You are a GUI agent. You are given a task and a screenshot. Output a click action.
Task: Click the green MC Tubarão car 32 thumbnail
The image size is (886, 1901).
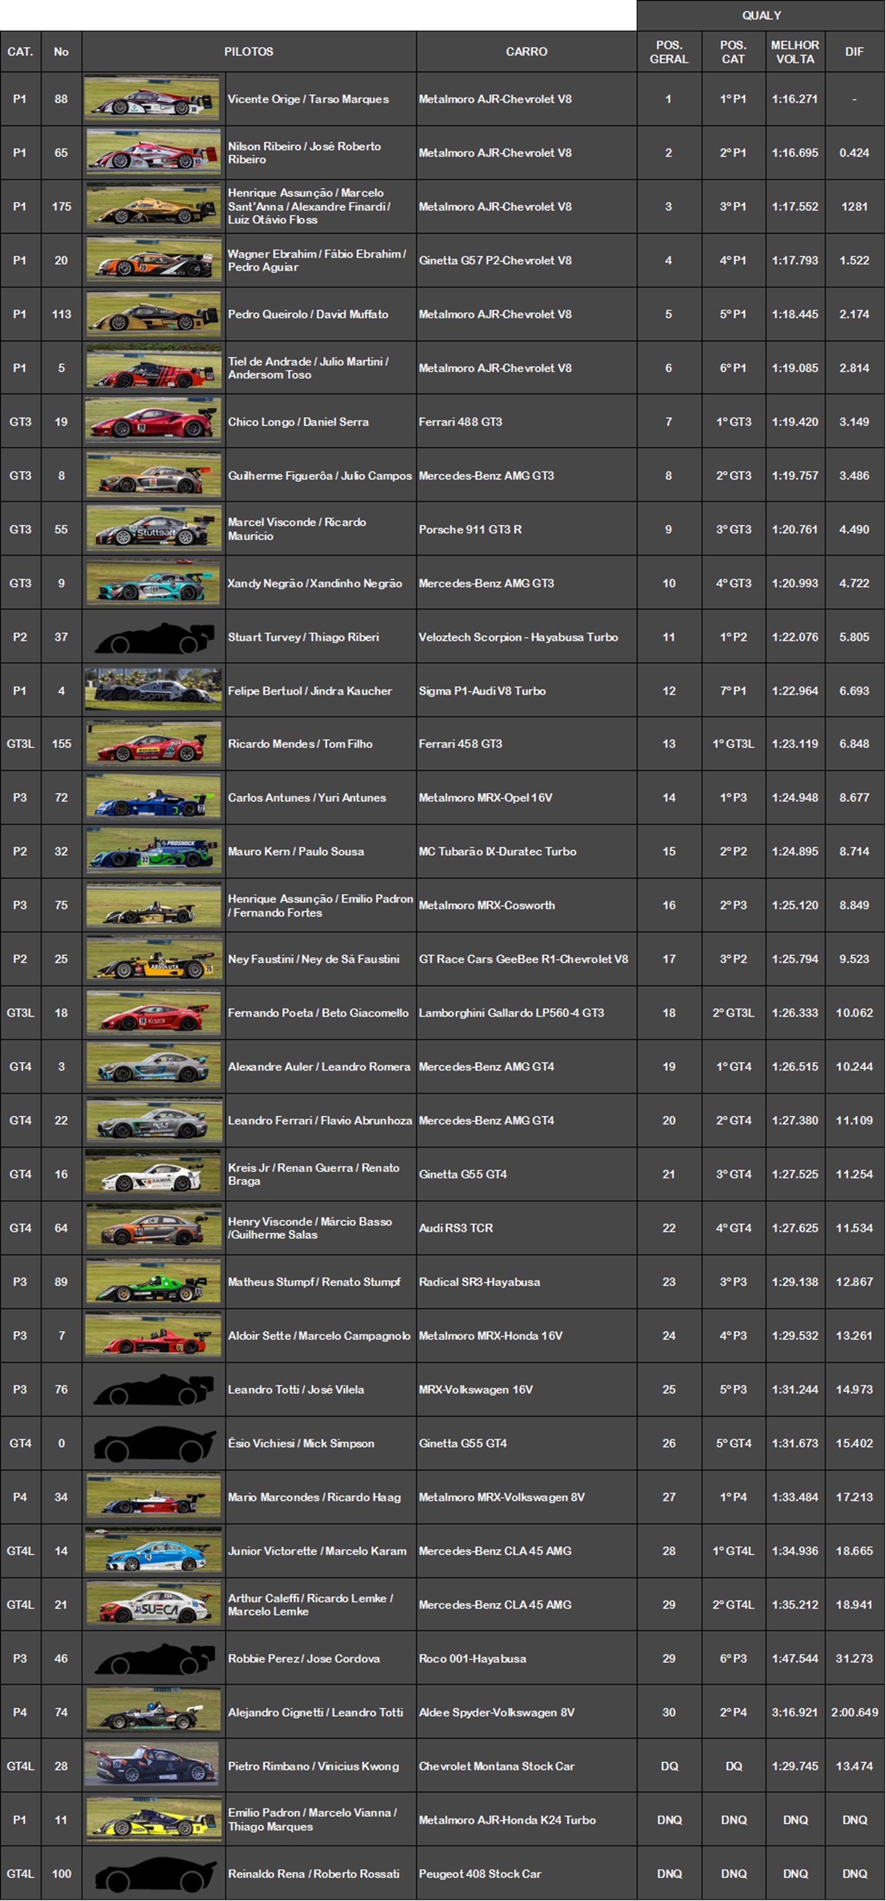(152, 852)
